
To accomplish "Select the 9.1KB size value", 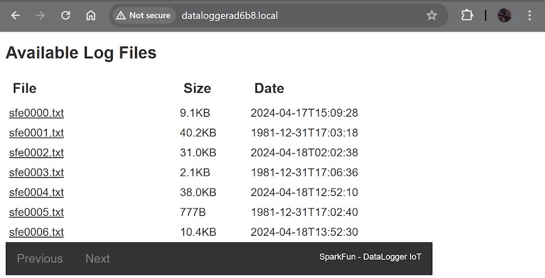I will pos(195,113).
